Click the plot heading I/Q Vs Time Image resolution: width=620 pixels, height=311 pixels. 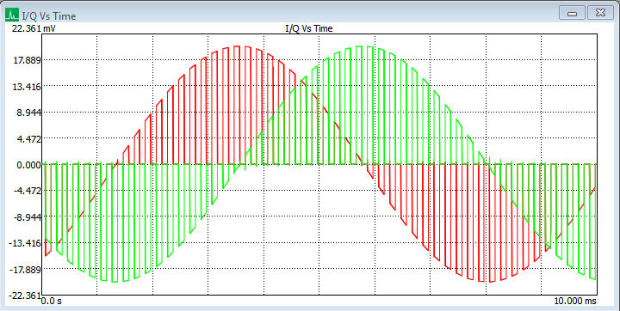(309, 28)
